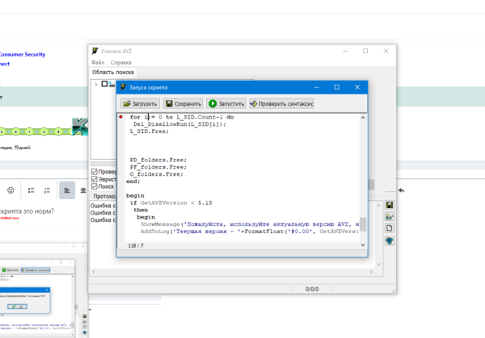
Task: Click the code line 'PF_folders.Free;'
Action: (158, 167)
